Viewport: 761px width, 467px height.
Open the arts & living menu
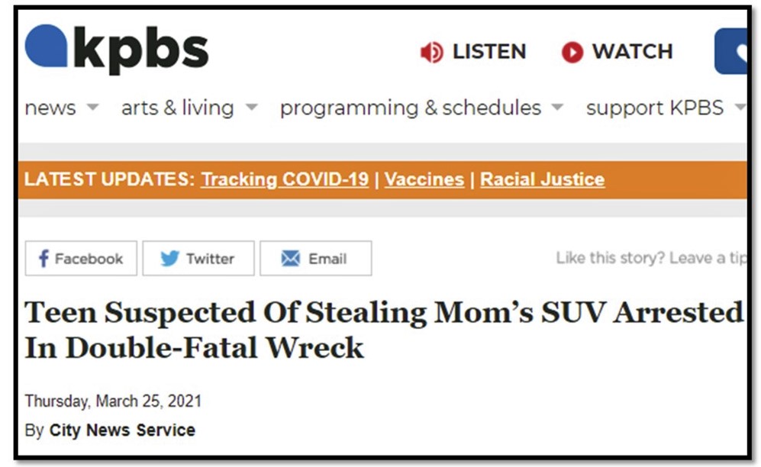coord(177,108)
